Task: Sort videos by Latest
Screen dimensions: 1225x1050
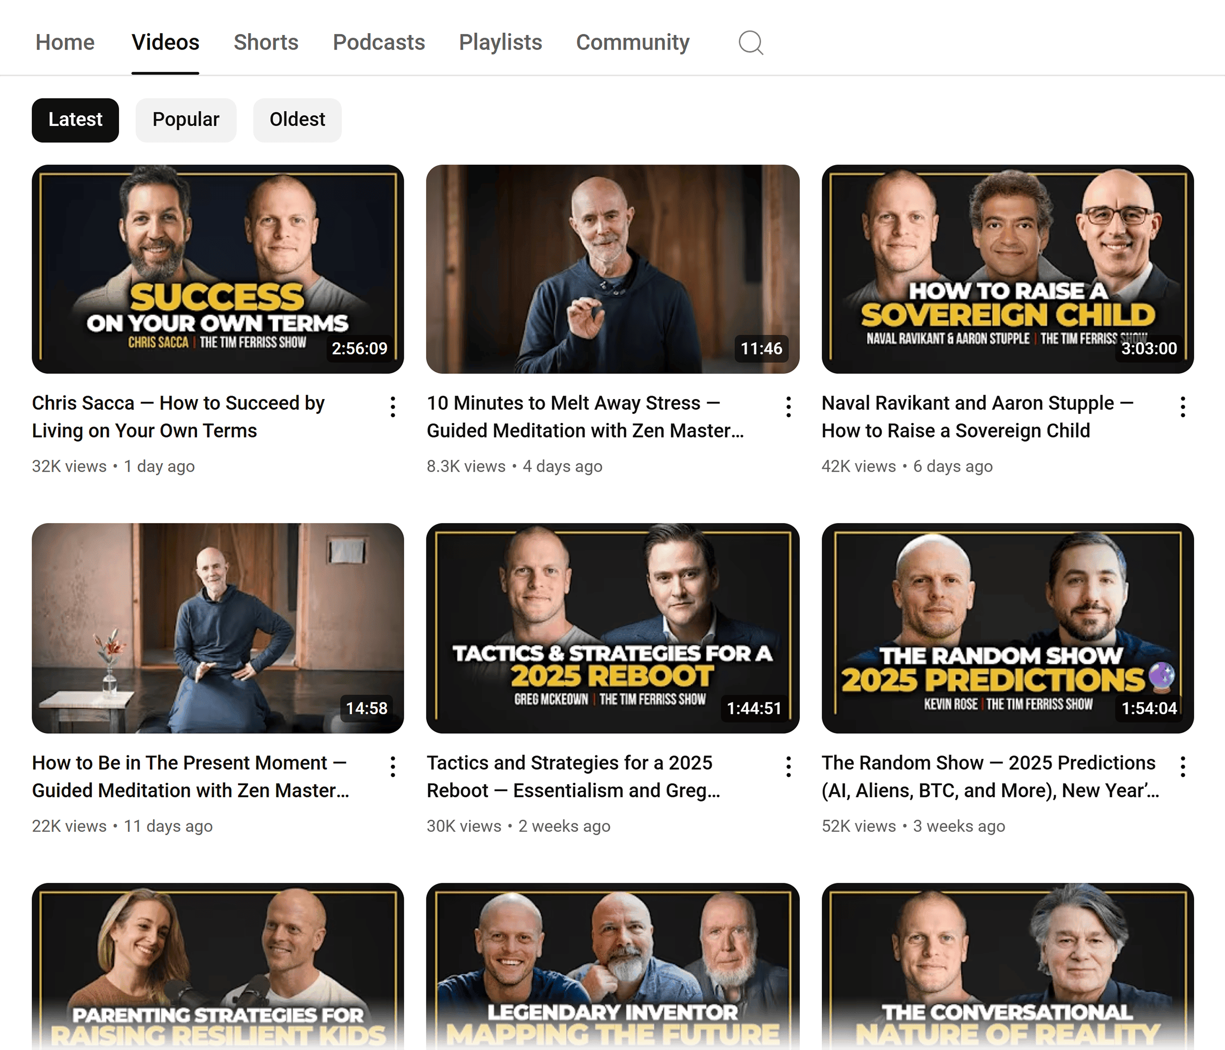Action: click(75, 120)
